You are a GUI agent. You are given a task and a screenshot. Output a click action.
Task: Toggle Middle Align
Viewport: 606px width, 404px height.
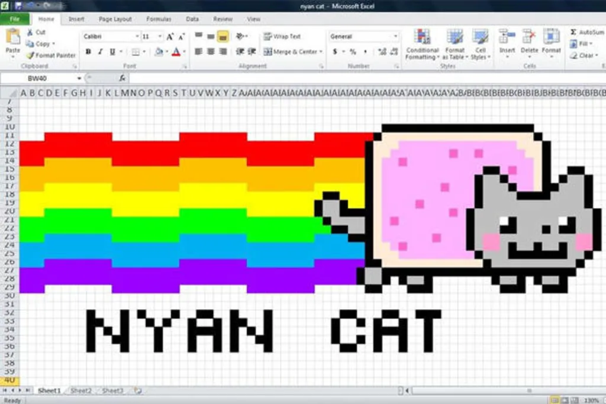[211, 36]
